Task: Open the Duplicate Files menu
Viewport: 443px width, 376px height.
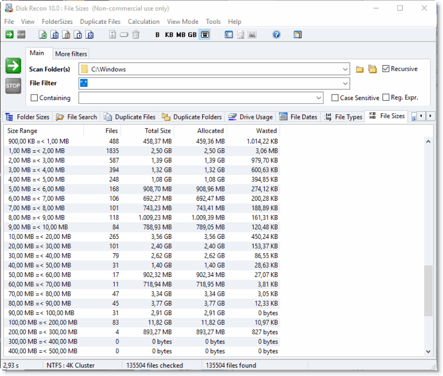Action: click(x=100, y=22)
